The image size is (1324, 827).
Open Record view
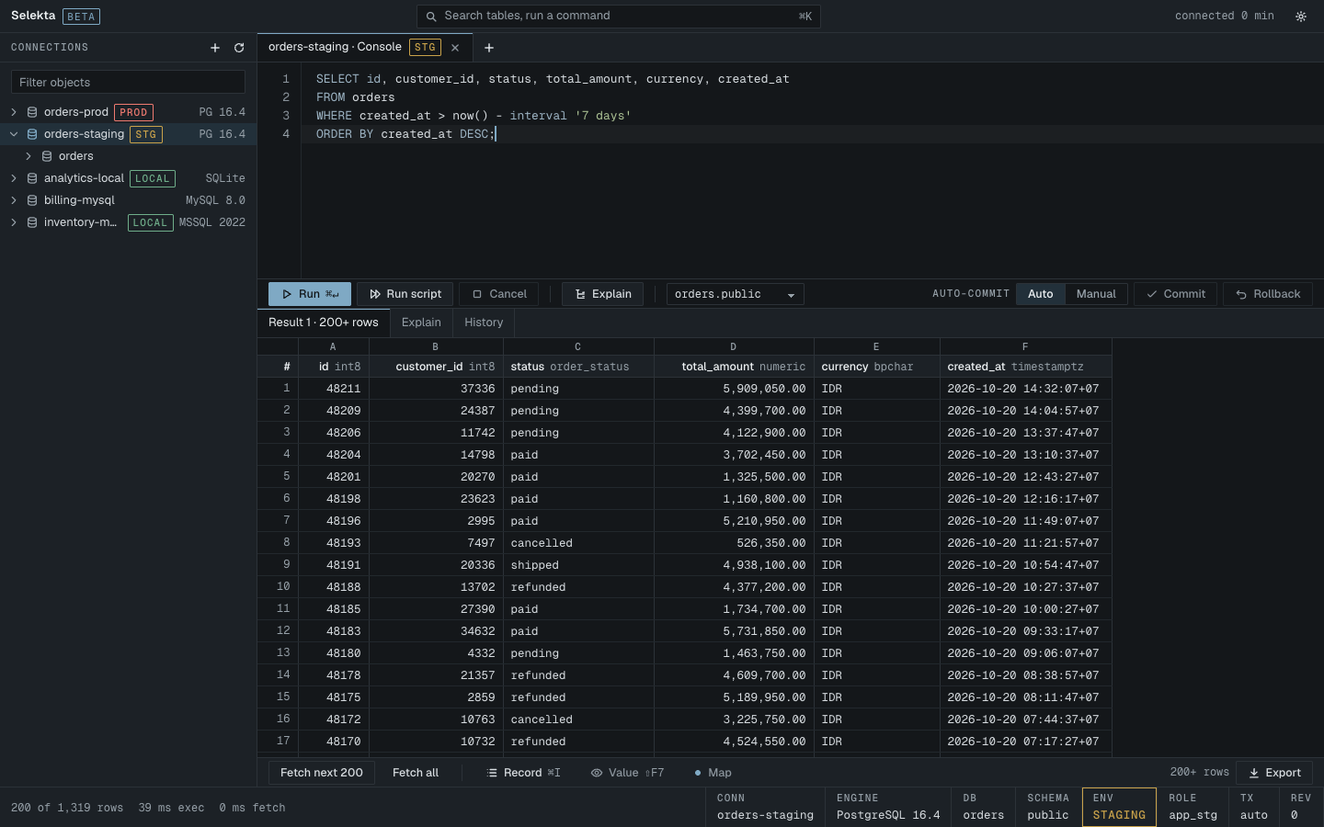523,773
